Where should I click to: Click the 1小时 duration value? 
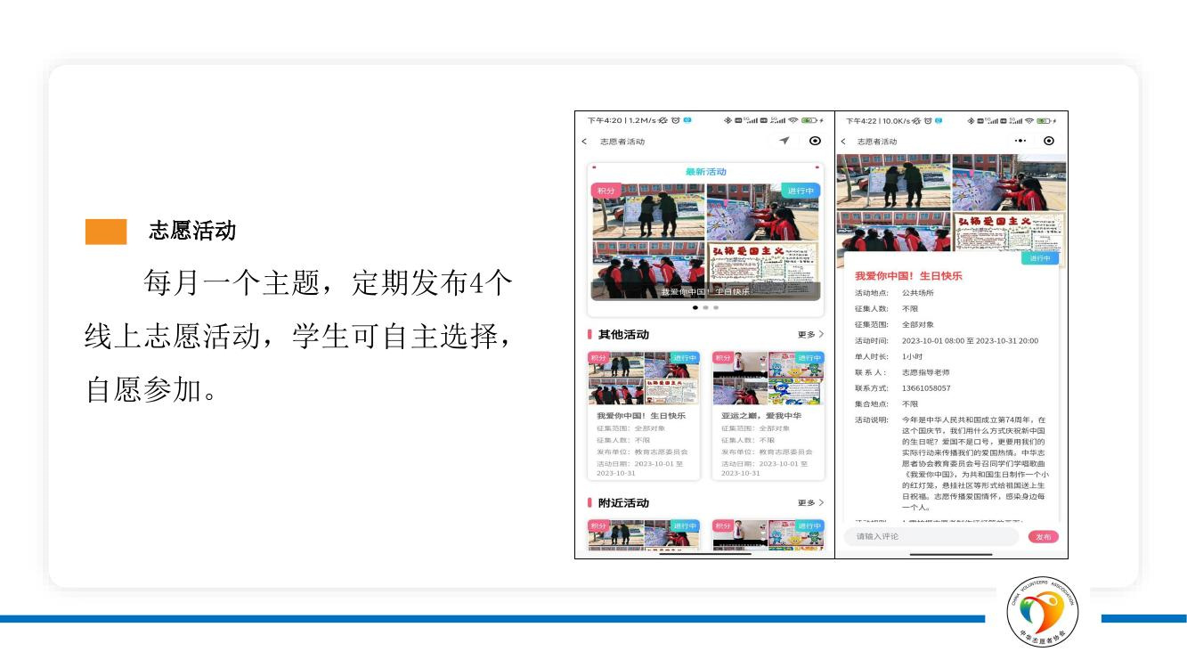[x=912, y=356]
